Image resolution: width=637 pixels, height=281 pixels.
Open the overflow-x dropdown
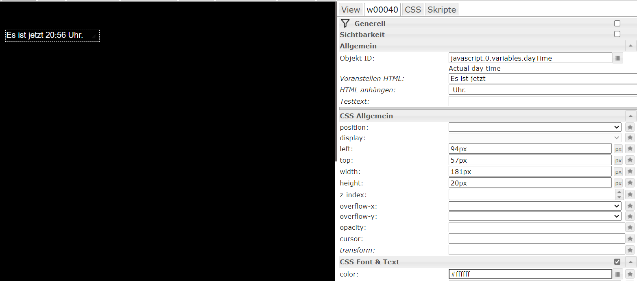pyautogui.click(x=535, y=206)
